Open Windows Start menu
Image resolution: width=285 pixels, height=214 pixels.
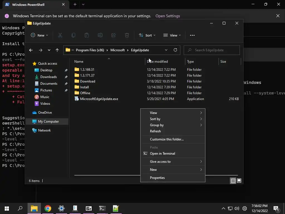point(7,208)
